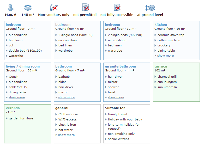204x146 pixels.
Task: Click the living / dining room heading
Action: (23, 66)
